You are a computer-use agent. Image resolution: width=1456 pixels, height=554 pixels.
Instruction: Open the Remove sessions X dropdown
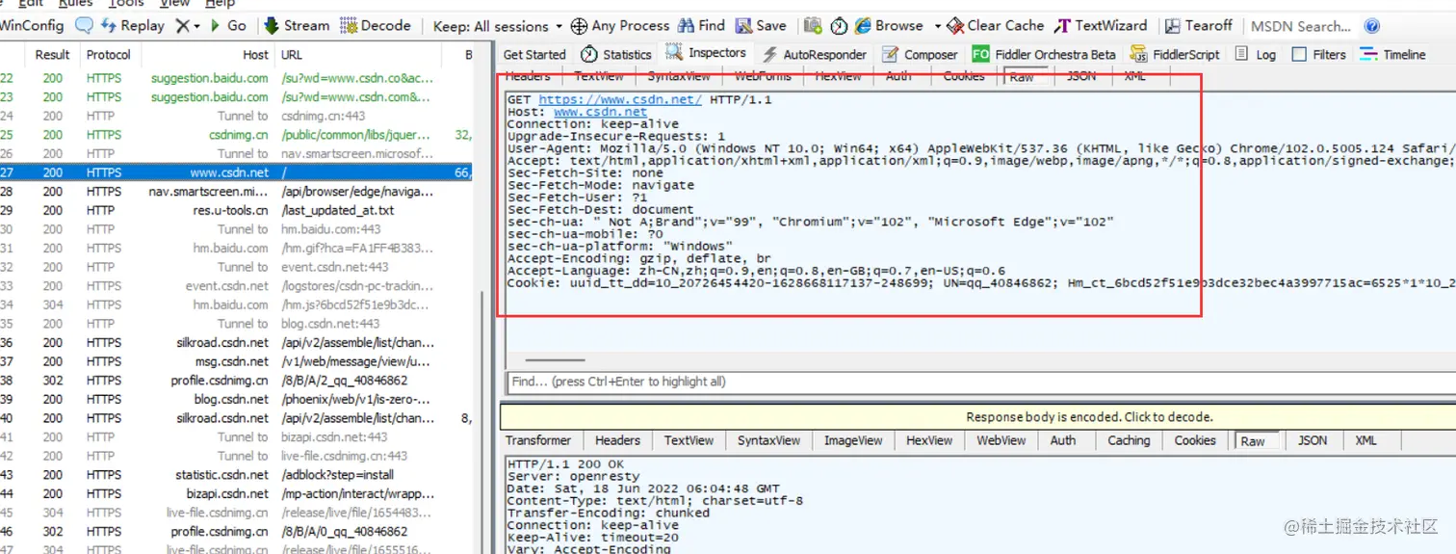188,26
